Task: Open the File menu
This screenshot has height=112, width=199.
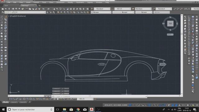Action: 9,2
